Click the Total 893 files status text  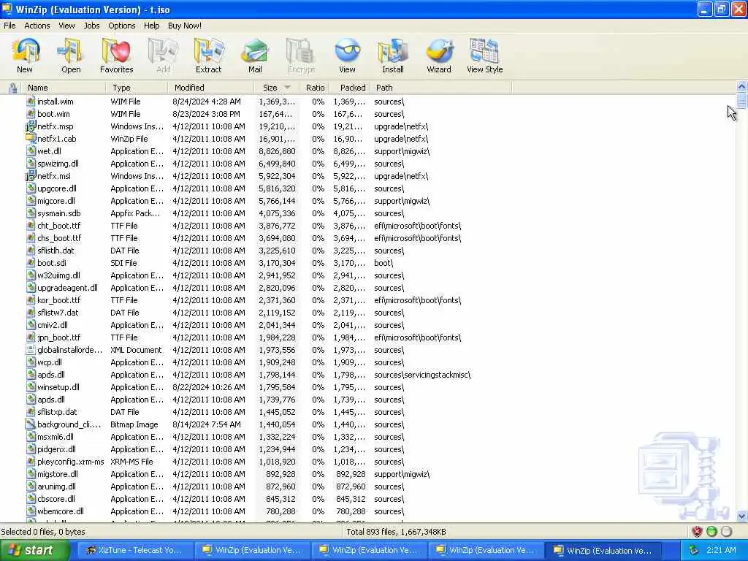coord(396,532)
